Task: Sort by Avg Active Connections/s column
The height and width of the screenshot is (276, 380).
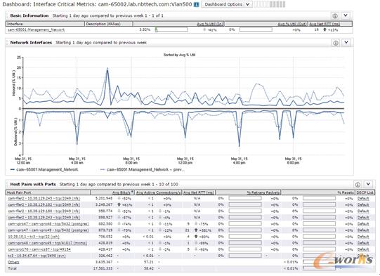Action: click(x=158, y=192)
